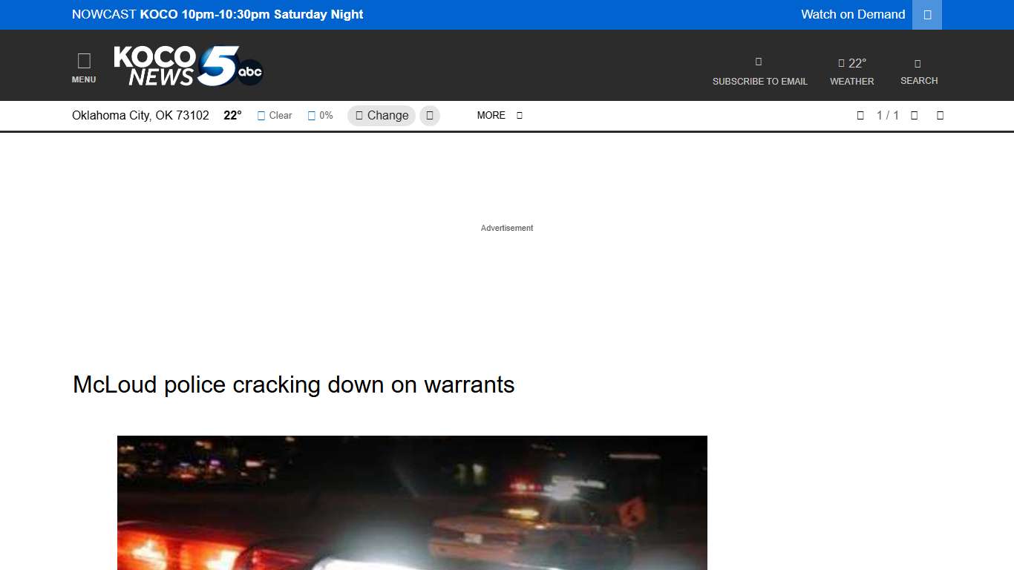The height and width of the screenshot is (570, 1014).
Task: Open the left arrow before 1/1 counter
Action: (x=860, y=115)
